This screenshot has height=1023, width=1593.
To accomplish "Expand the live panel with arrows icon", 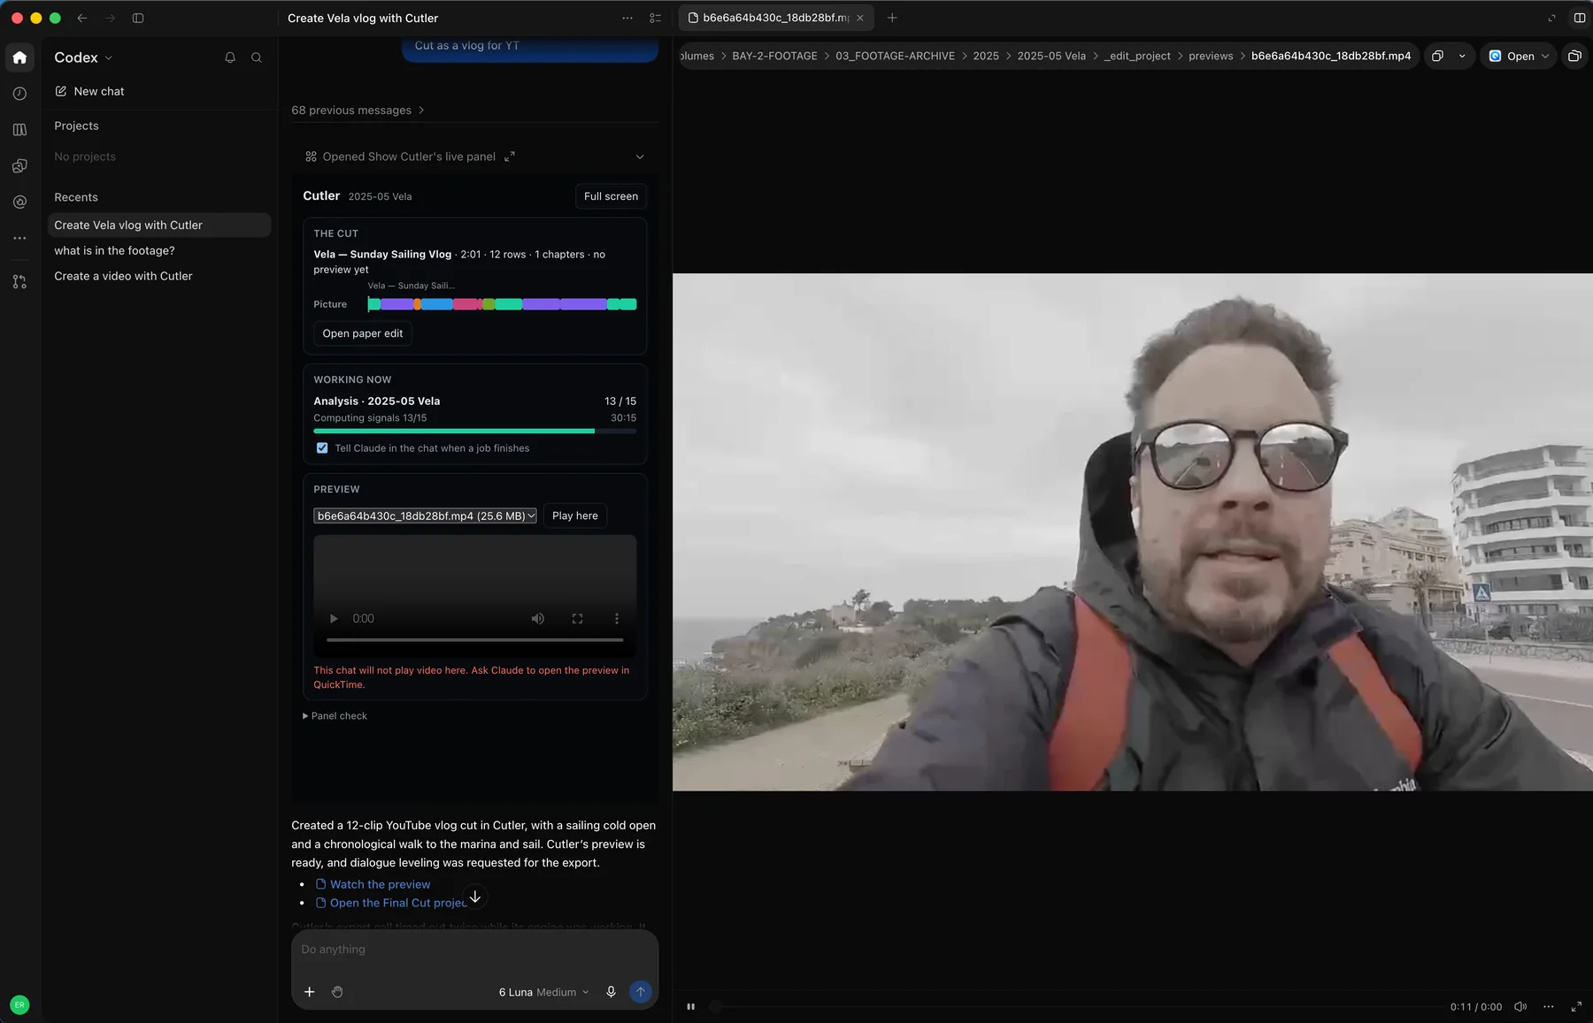I will tap(510, 157).
